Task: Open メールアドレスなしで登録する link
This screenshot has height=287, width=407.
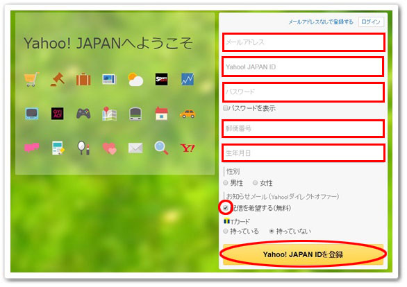Action: (321, 21)
